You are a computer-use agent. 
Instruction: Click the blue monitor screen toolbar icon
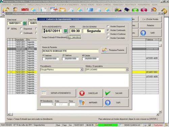[90, 10]
